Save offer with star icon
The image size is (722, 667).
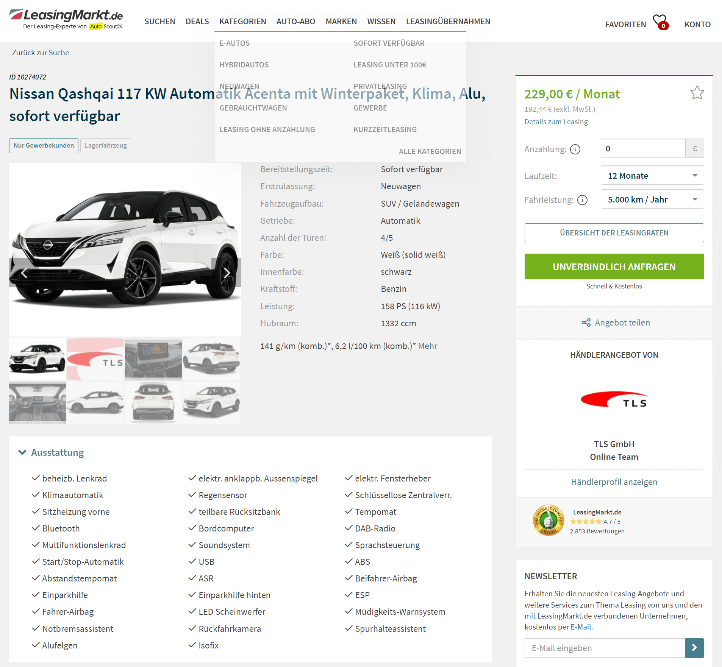click(697, 93)
